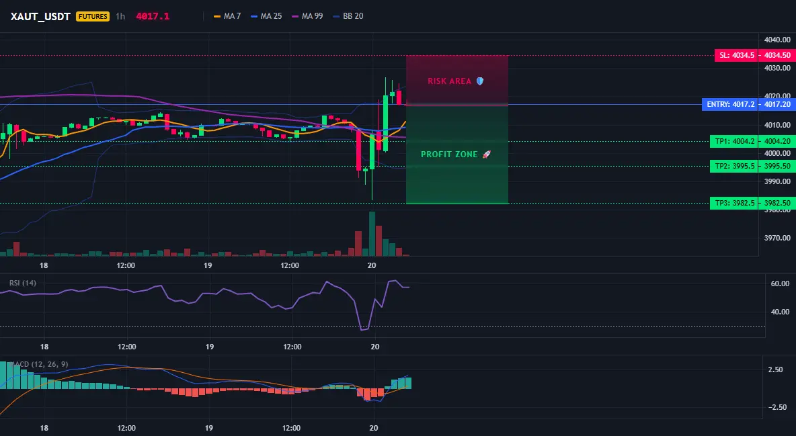
Task: Click the orange MA 7 color marker
Action: 217,17
